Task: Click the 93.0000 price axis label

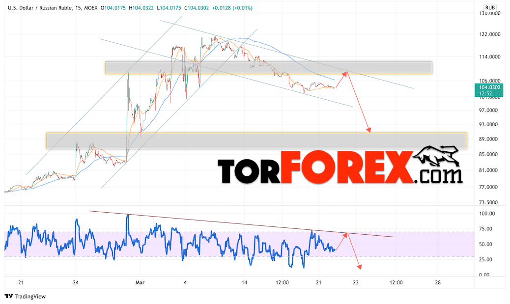Action: [488, 124]
